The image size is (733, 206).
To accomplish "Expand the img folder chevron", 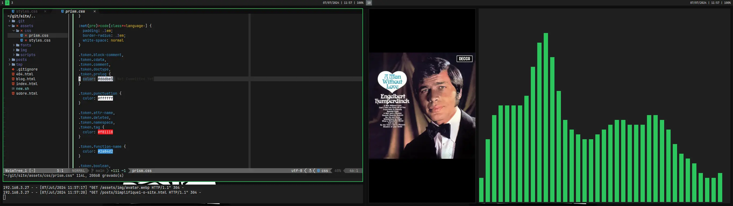I will click(x=14, y=50).
